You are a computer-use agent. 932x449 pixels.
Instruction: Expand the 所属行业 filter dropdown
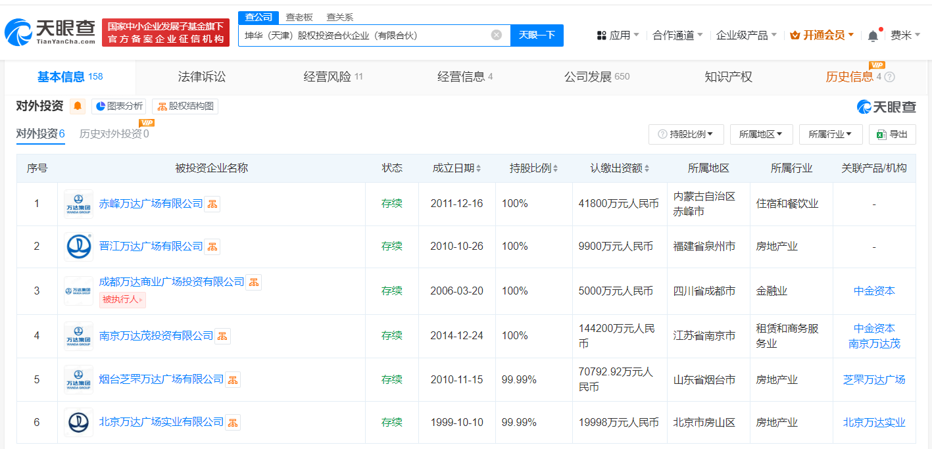[831, 134]
